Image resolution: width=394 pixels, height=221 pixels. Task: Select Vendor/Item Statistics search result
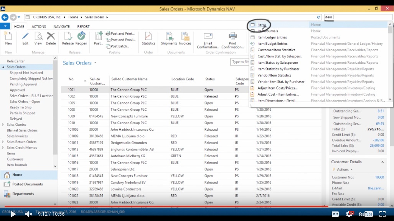pyautogui.click(x=274, y=75)
